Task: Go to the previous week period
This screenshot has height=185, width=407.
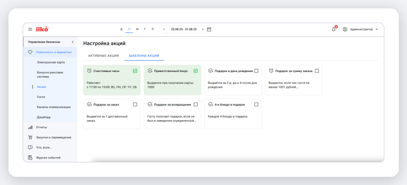Action: click(164, 29)
